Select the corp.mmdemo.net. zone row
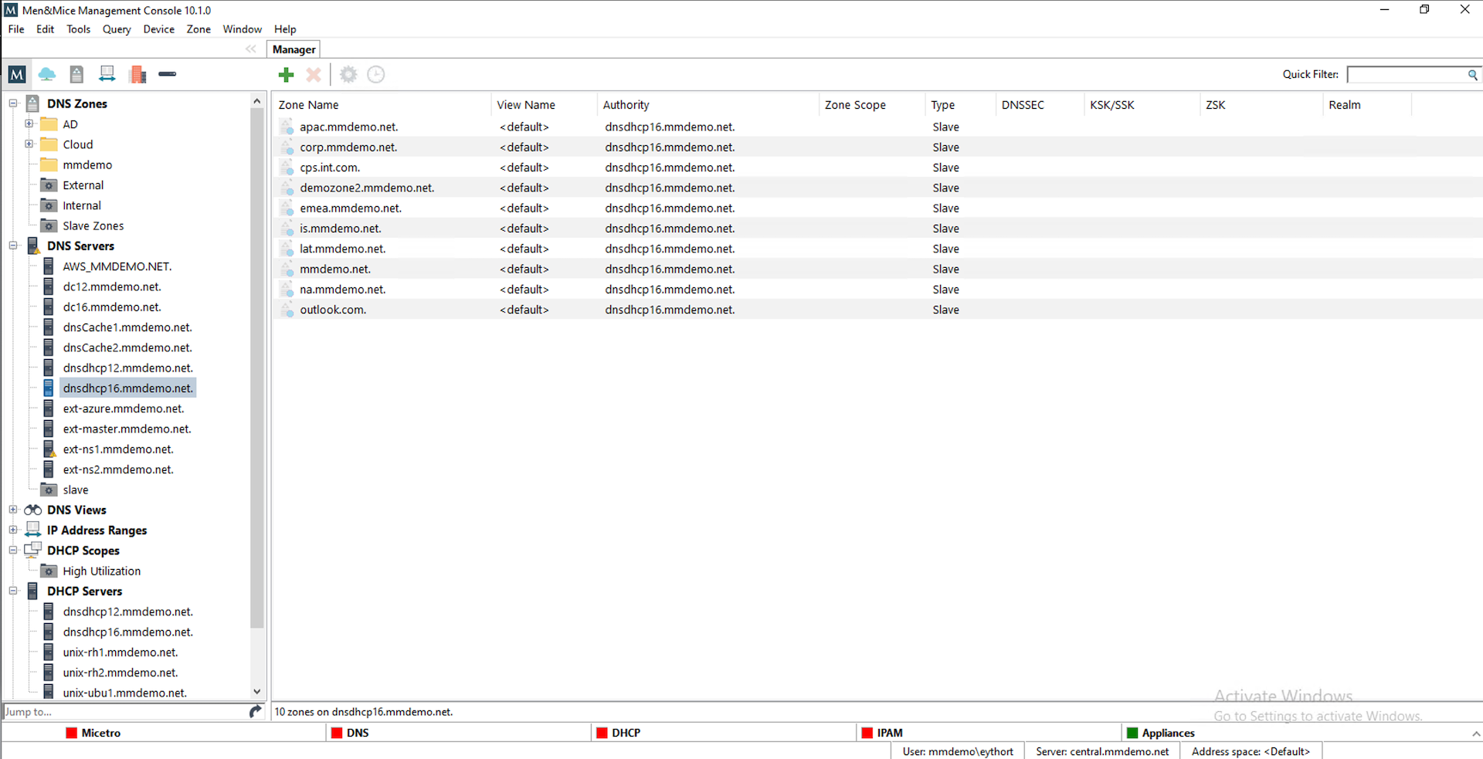This screenshot has height=759, width=1483. (x=877, y=147)
